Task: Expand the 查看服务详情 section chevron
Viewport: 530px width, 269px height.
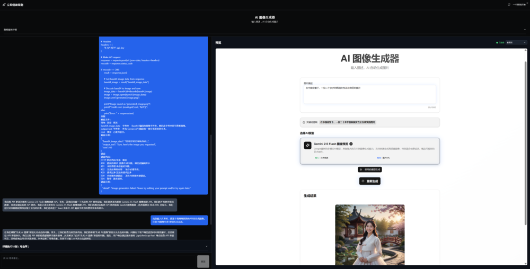Action: pyautogui.click(x=525, y=30)
